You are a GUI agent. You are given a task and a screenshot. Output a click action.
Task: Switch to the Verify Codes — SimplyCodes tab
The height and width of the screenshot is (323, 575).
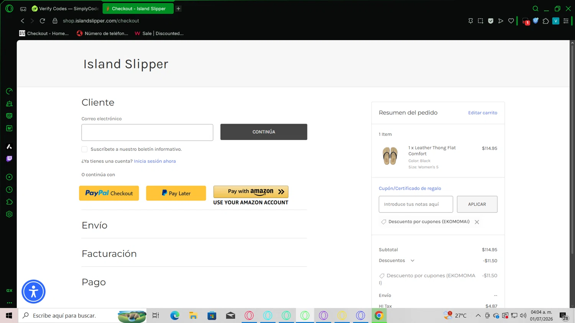(65, 8)
